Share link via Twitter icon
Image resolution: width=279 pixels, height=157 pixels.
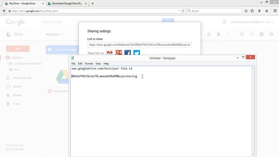tap(136, 52)
